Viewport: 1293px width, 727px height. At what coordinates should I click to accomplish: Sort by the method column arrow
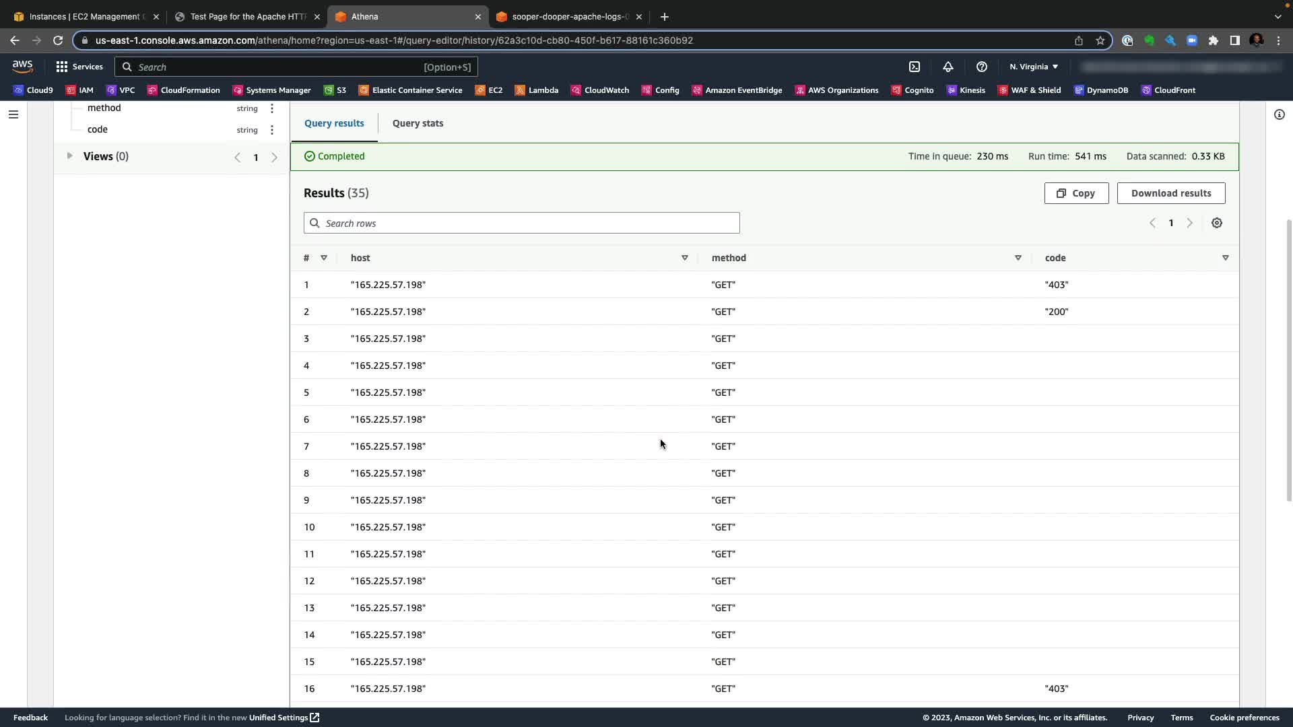[1018, 258]
